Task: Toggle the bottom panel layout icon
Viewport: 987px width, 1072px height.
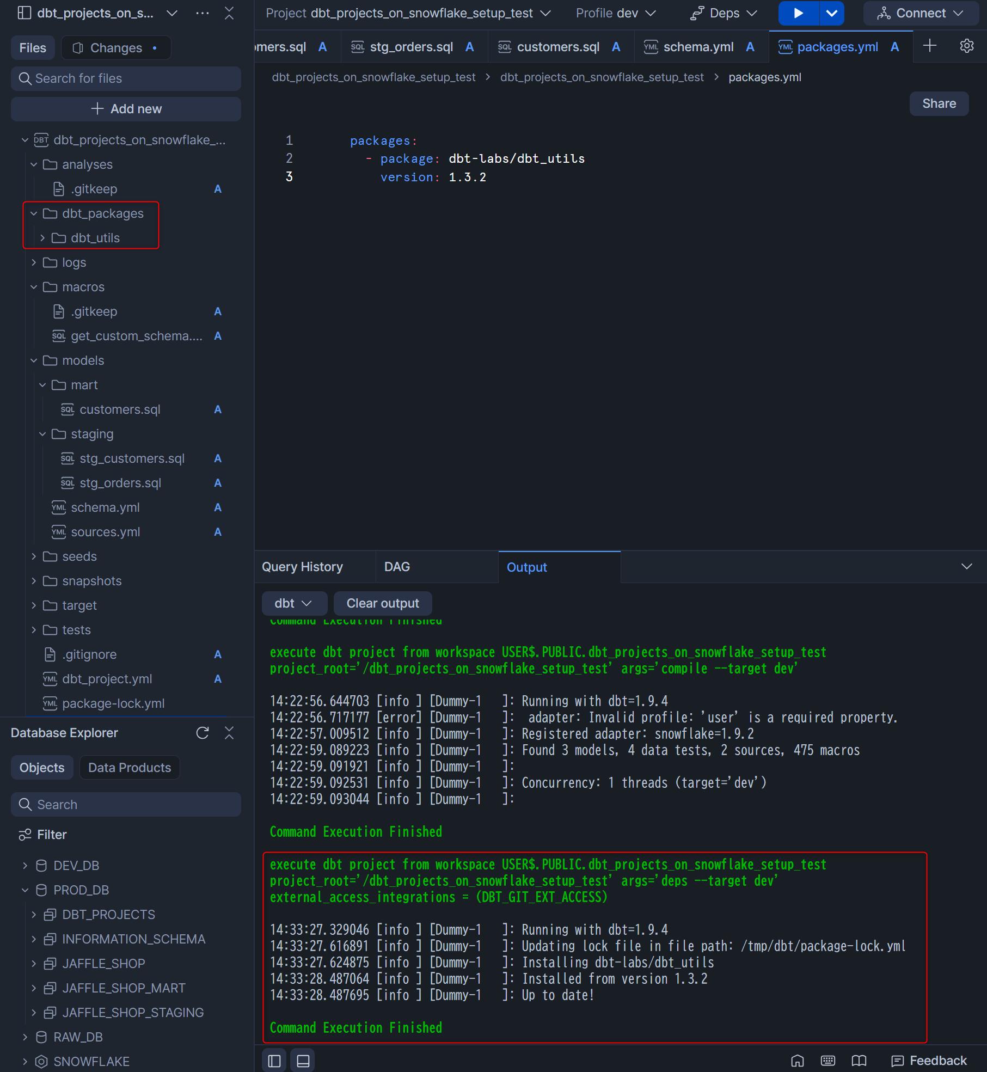Action: 303,1061
